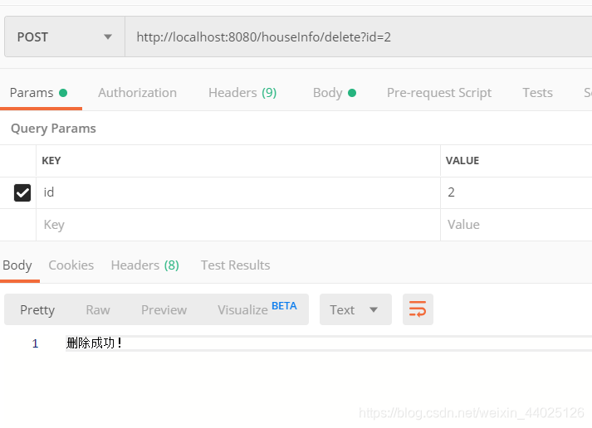Open the response Headers (8) tab
This screenshot has width=592, height=428.
(x=145, y=265)
